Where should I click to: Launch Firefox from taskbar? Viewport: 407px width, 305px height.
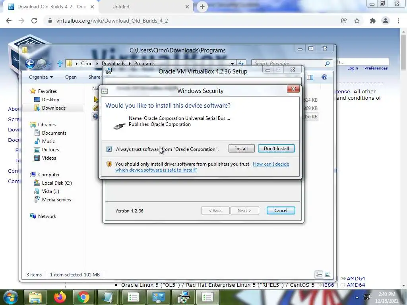click(60, 297)
